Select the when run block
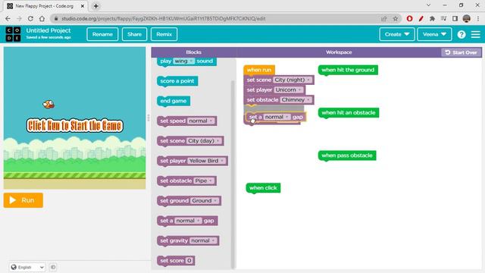The image size is (485, 273). click(259, 70)
